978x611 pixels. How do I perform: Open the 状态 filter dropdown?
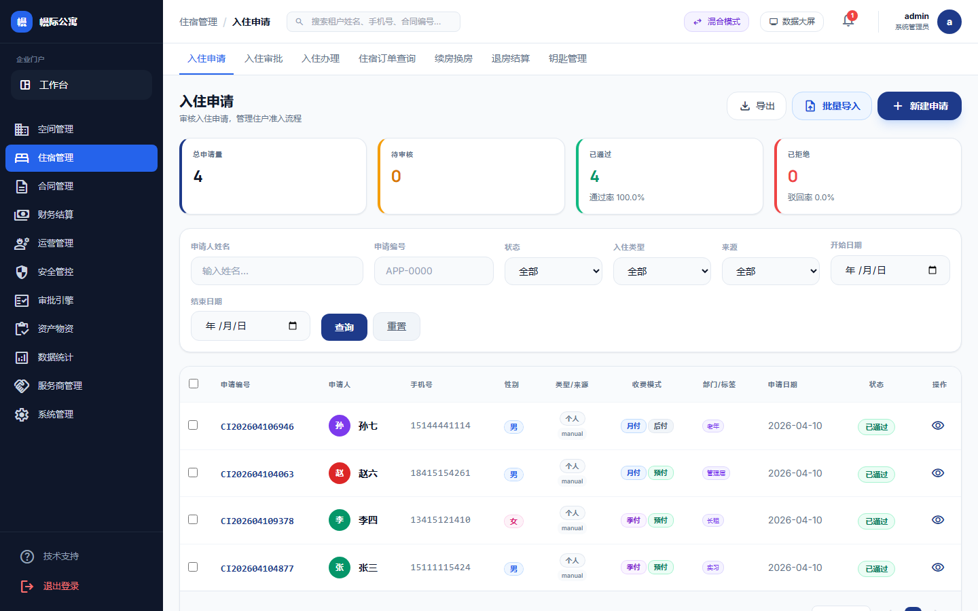tap(554, 270)
